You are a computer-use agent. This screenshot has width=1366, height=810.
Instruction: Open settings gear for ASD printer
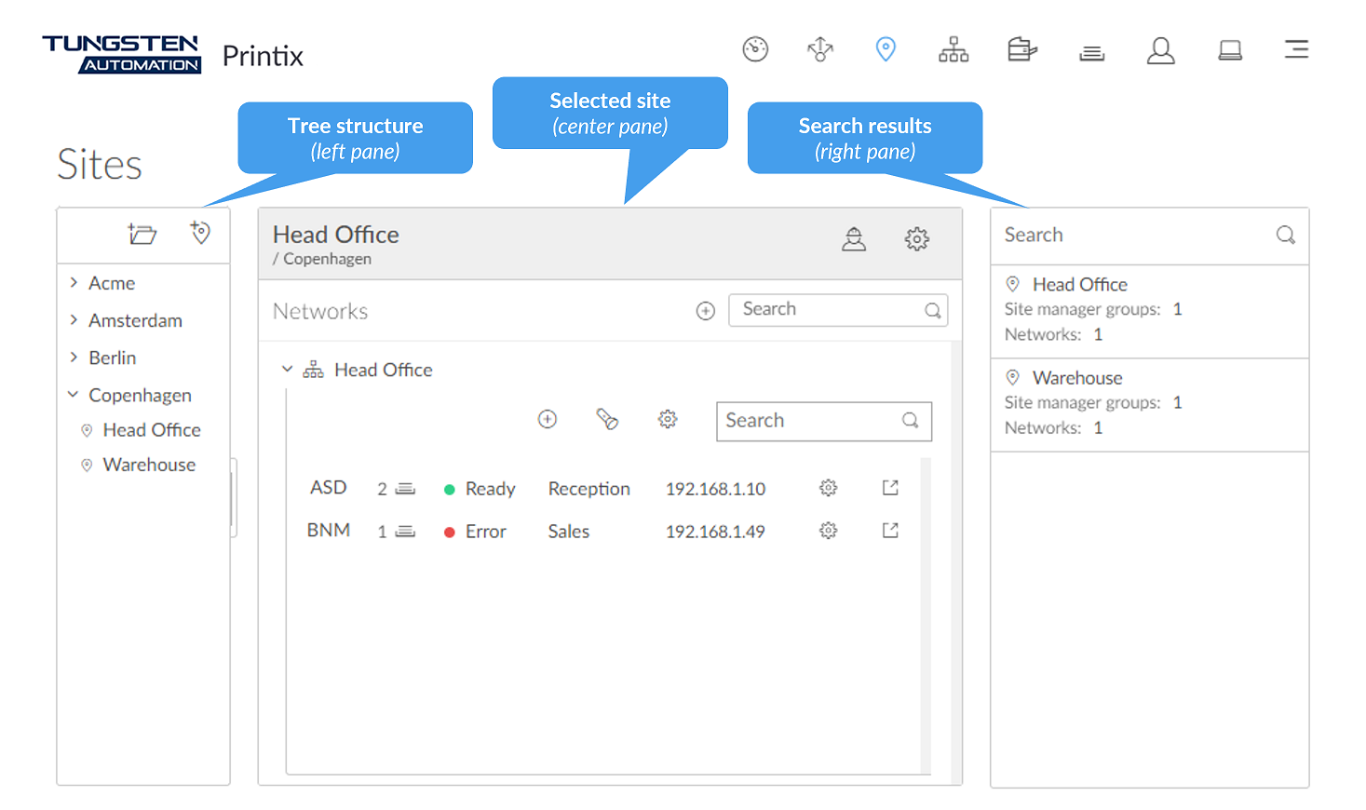tap(828, 488)
